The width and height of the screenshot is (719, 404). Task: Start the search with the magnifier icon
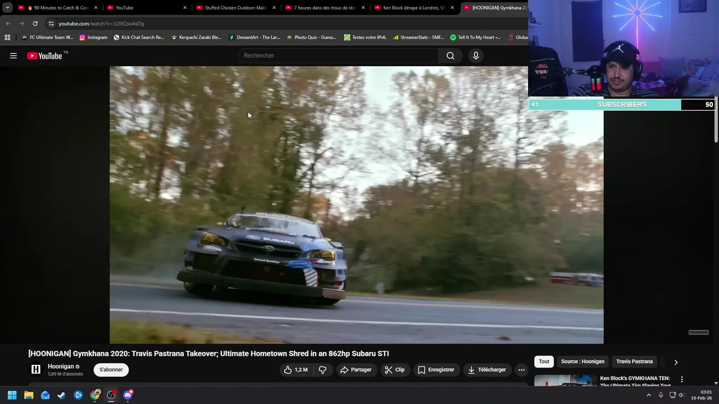pyautogui.click(x=450, y=56)
